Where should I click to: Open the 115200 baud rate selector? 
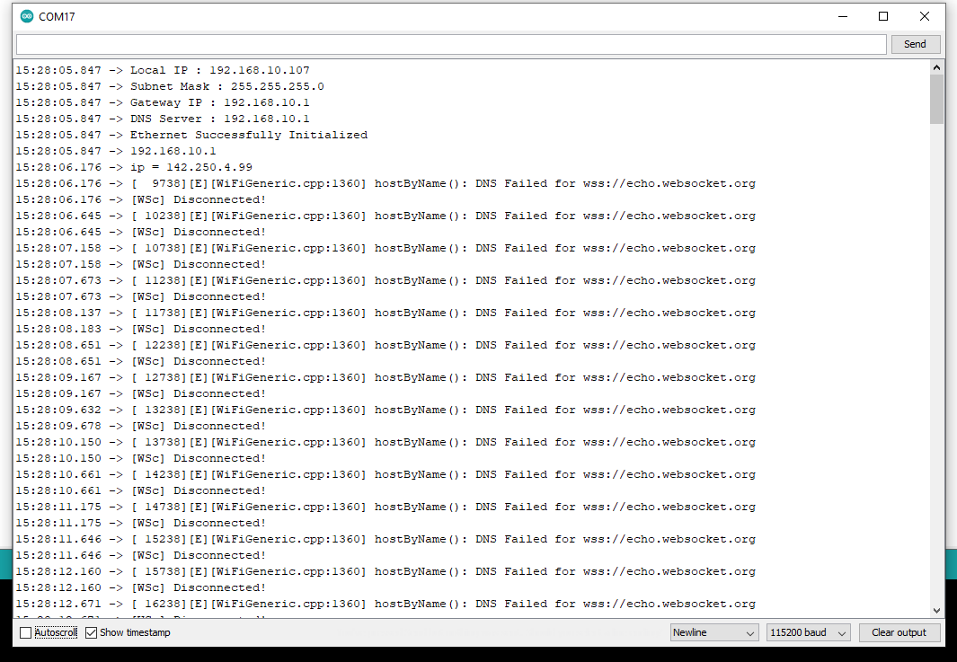[x=806, y=632]
